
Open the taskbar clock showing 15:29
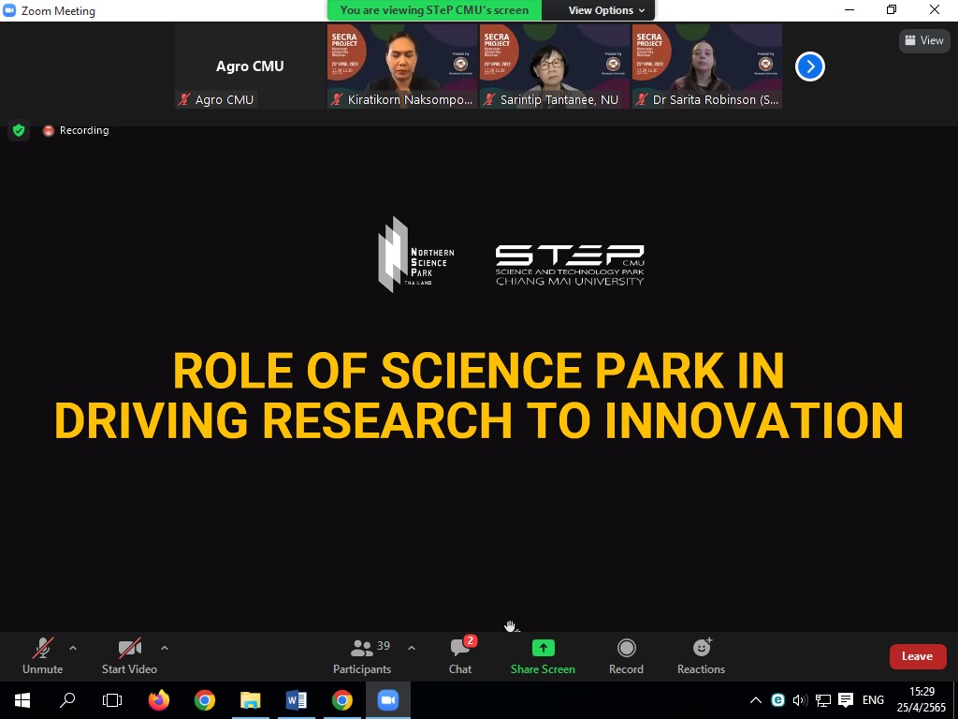click(922, 700)
